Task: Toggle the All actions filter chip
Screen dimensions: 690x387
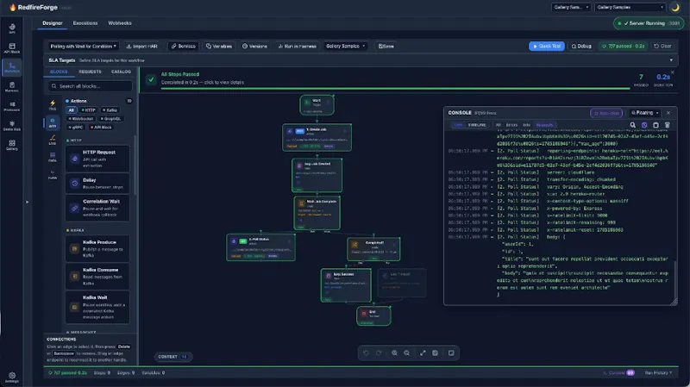Action: coord(72,110)
